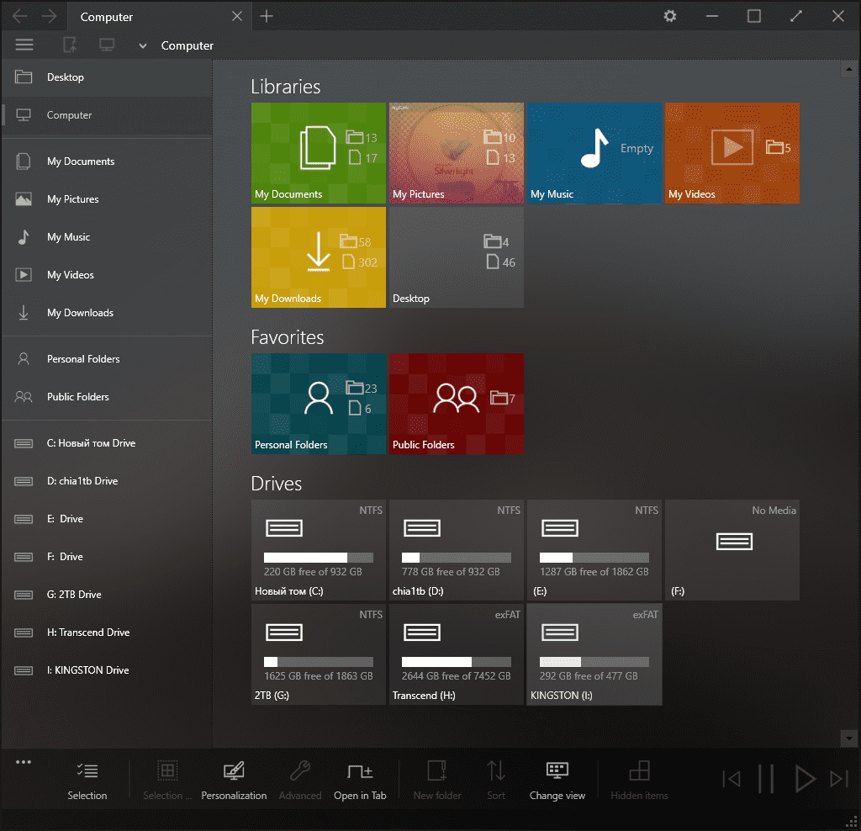Open the hamburger menu icon
This screenshot has width=861, height=831.
tap(24, 45)
